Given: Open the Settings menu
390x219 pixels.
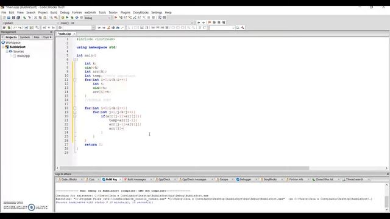Looking at the screenshot, I should pos(157,12).
